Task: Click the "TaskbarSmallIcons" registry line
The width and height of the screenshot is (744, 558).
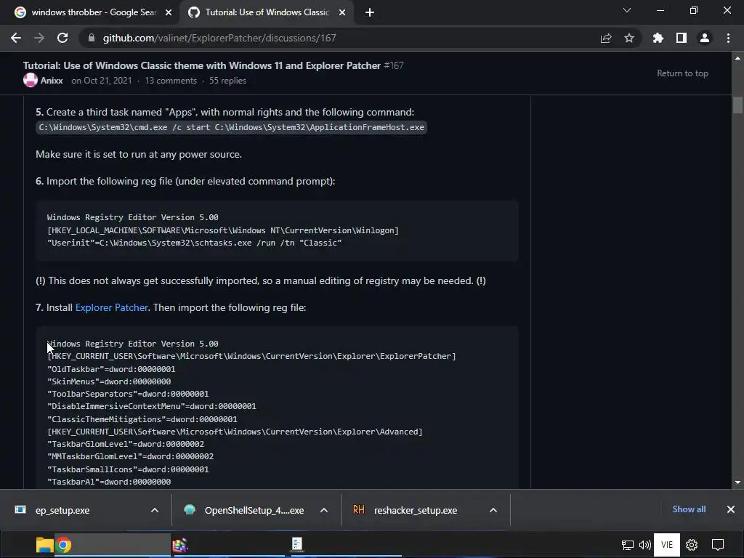Action: click(x=128, y=469)
